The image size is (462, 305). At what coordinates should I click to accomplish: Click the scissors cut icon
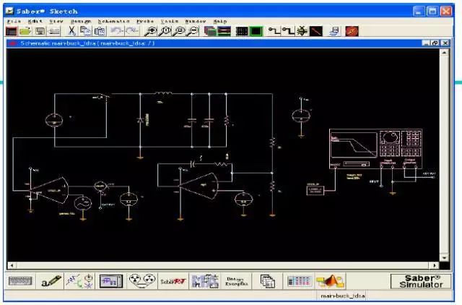pyautogui.click(x=71, y=31)
